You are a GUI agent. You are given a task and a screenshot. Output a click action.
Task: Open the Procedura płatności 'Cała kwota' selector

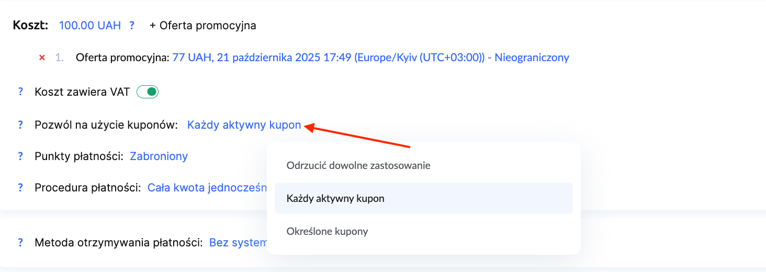(x=207, y=187)
